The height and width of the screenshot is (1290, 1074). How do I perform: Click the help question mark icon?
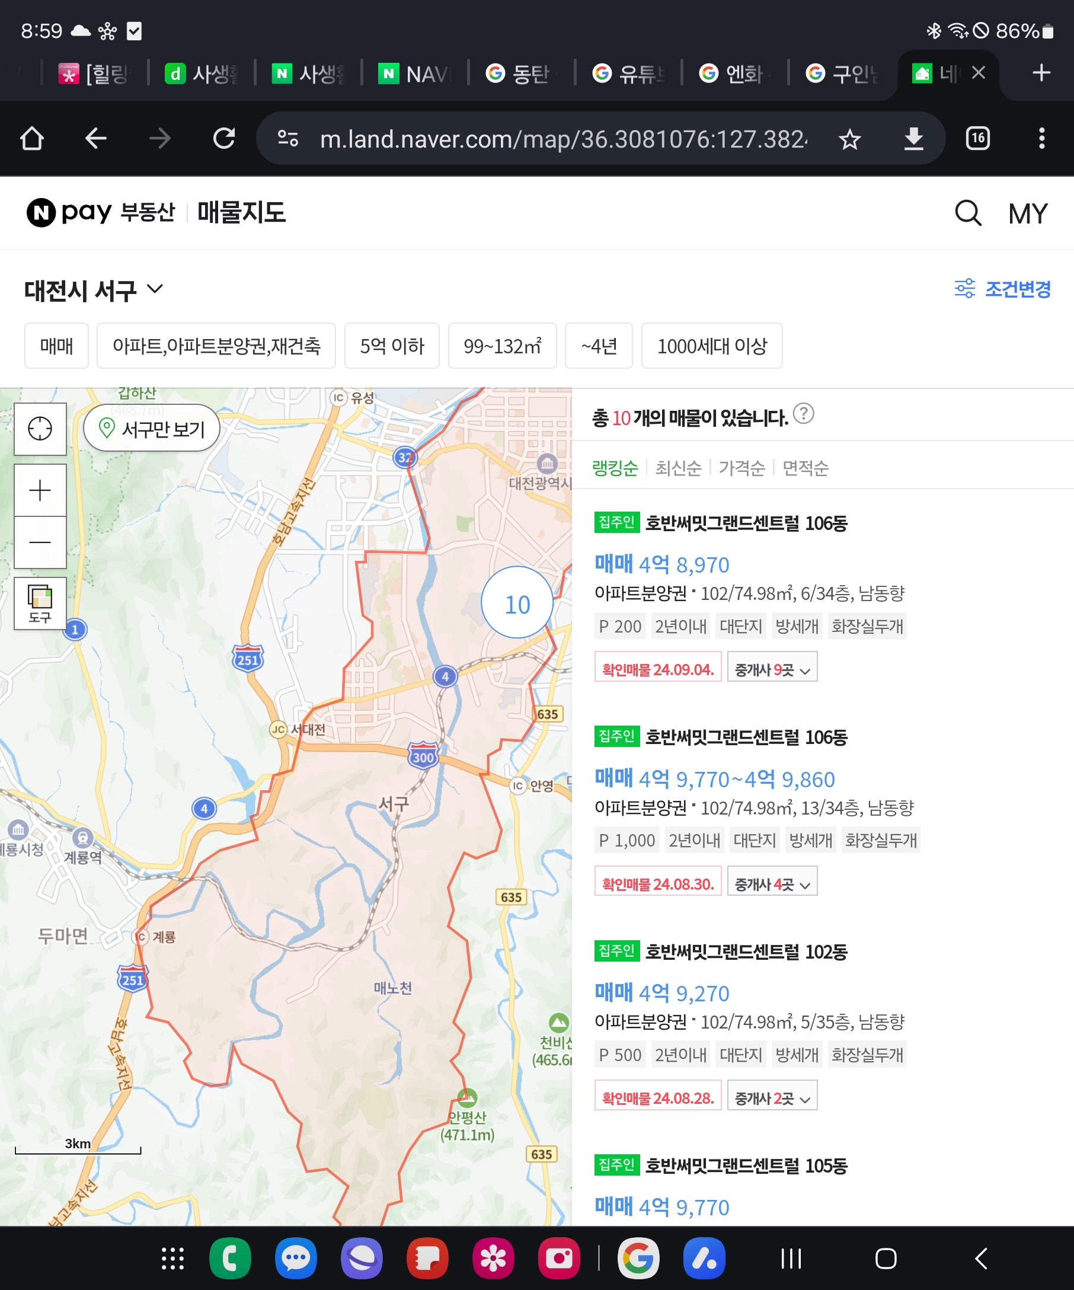click(803, 413)
